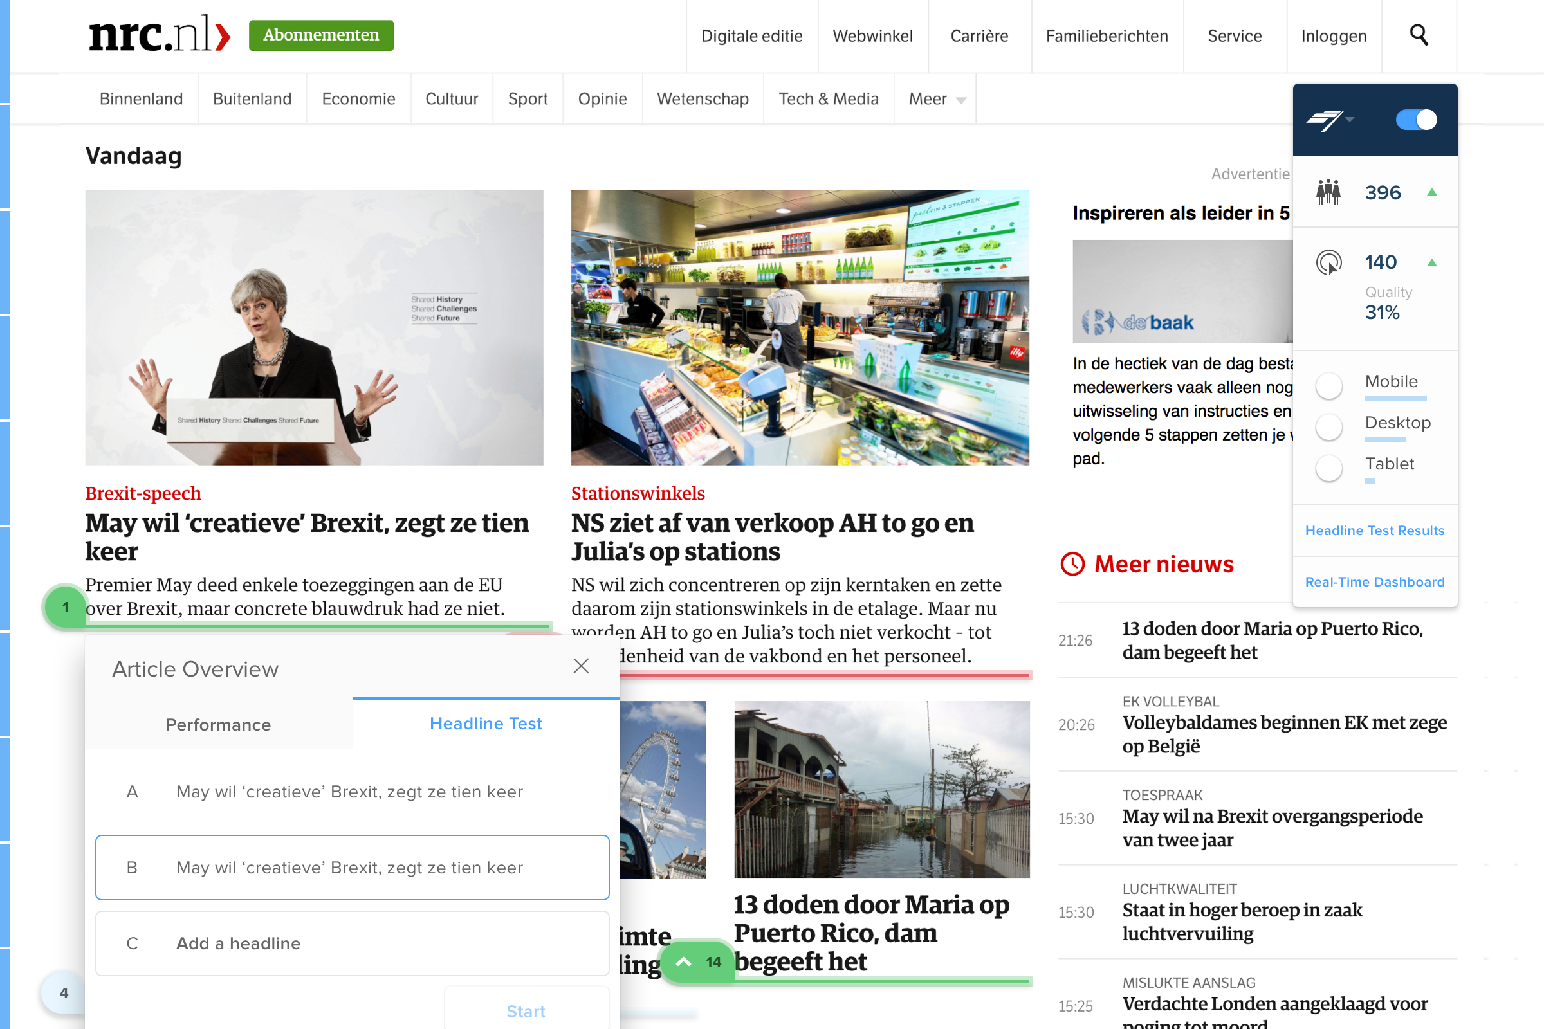This screenshot has height=1029, width=1544.
Task: Click the Headline Test tab in Article Overview
Action: tap(486, 724)
